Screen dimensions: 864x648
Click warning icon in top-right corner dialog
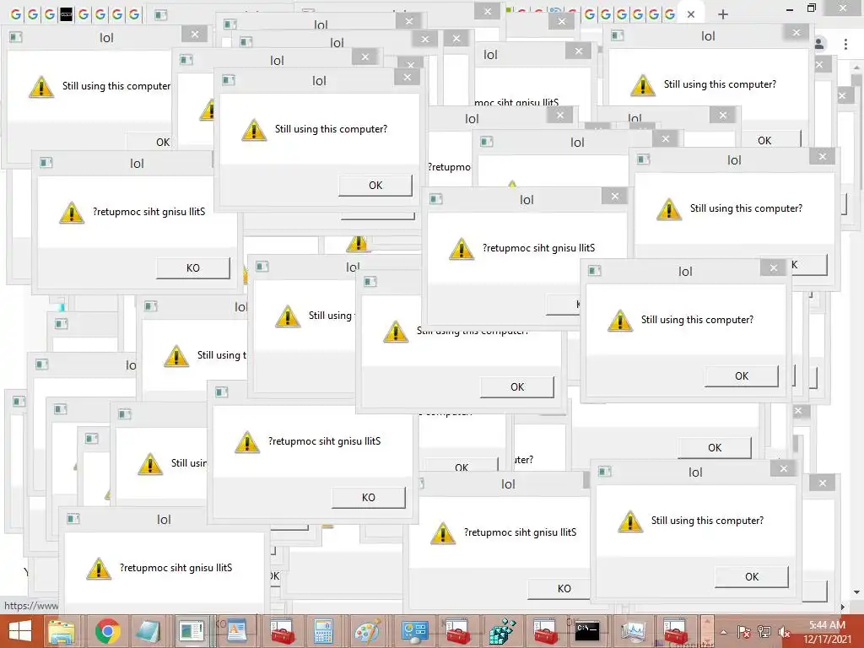click(642, 85)
